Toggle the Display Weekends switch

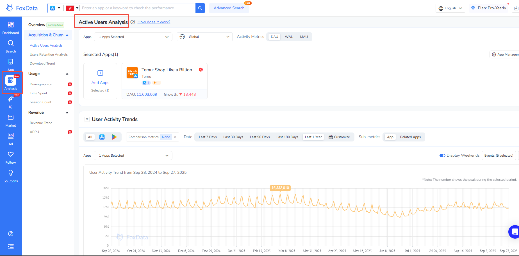(442, 156)
